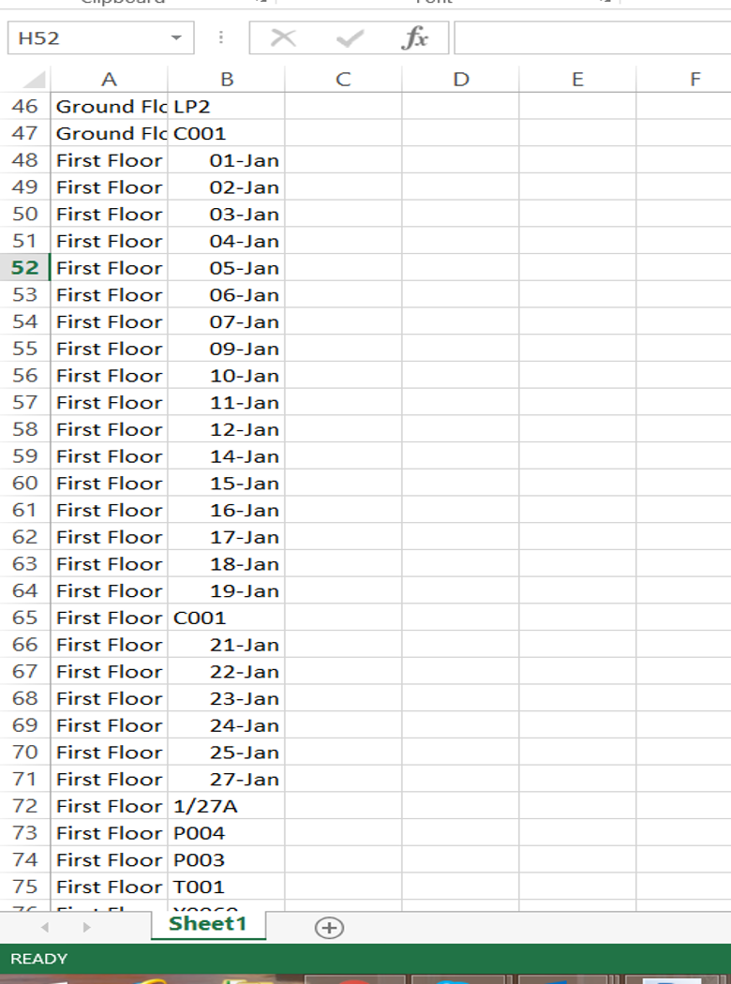The image size is (731, 984).
Task: Add a new sheet with plus icon
Action: tap(329, 928)
